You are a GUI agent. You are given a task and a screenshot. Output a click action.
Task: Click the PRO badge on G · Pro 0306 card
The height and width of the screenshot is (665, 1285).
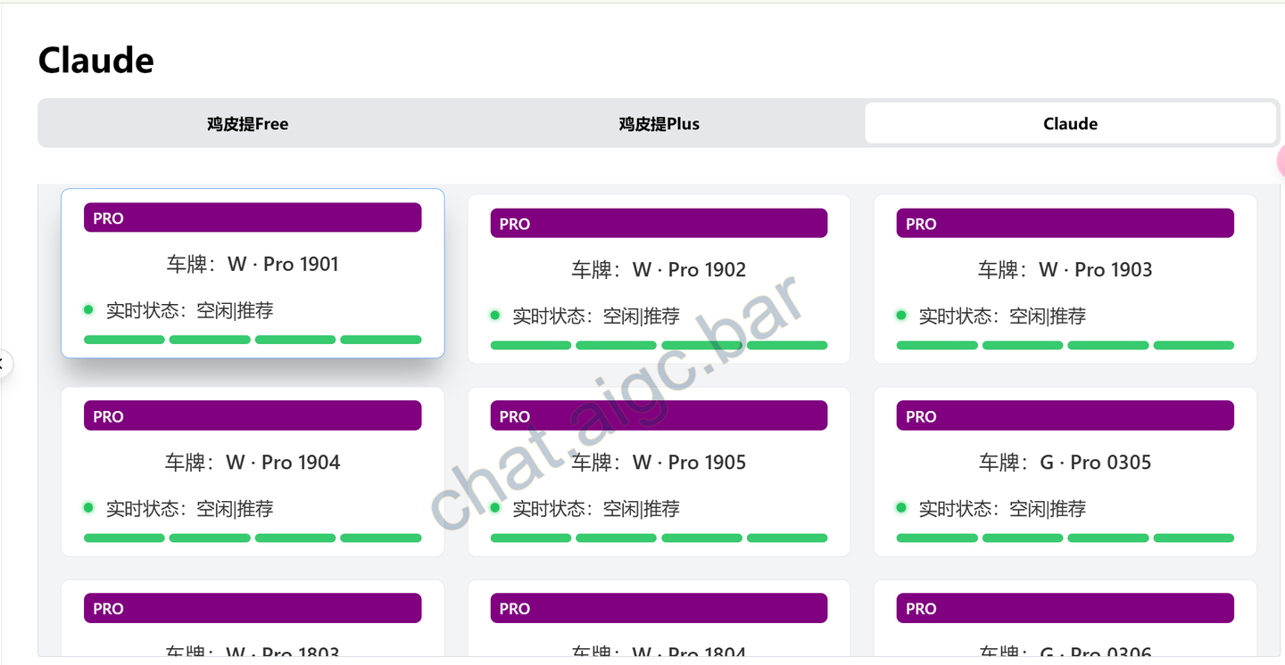click(1065, 608)
